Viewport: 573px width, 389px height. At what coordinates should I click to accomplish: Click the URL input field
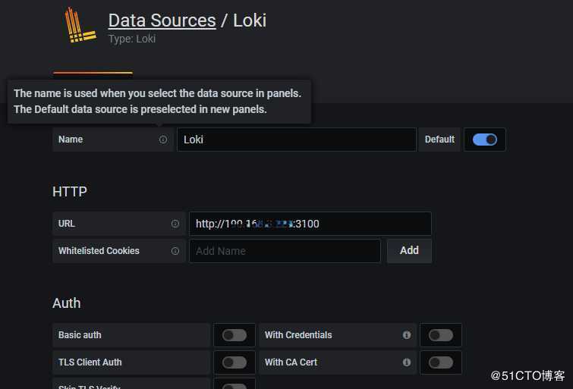point(310,224)
